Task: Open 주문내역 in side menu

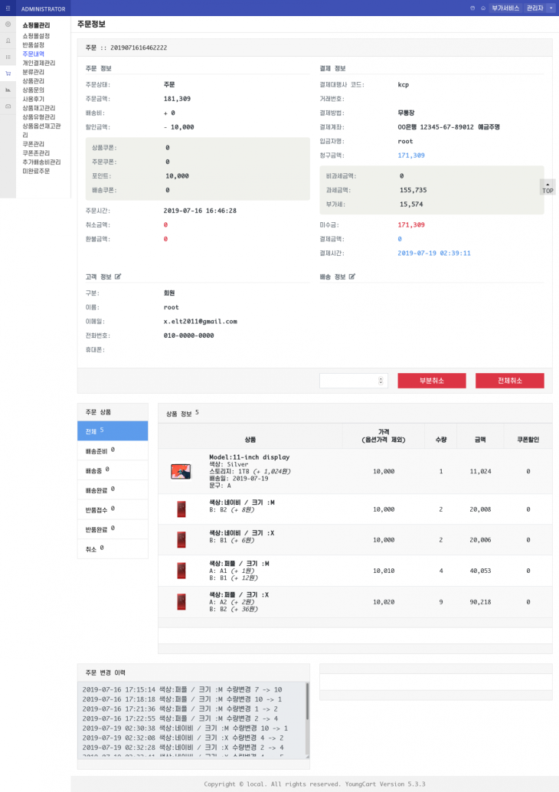Action: pos(34,54)
